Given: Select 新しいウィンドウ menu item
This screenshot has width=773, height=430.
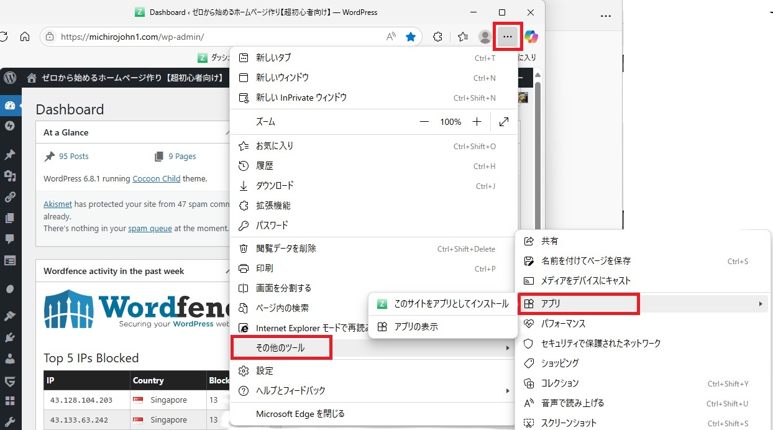Looking at the screenshot, I should point(373,78).
